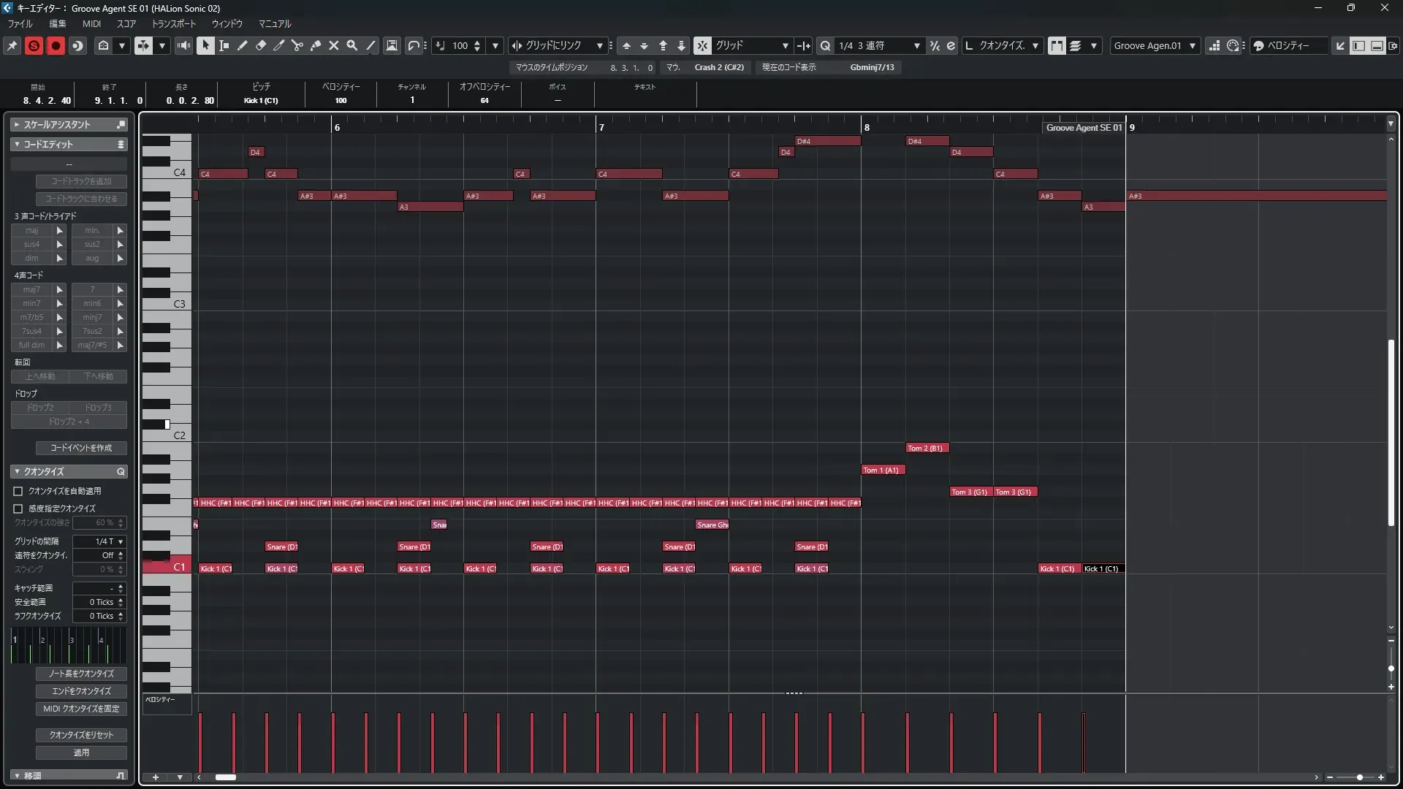Select the Draw pencil tool
The image size is (1403, 789).
pos(243,45)
